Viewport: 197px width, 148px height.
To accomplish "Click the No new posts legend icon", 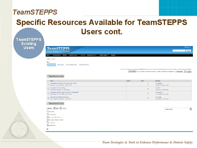I will tap(48, 114).
